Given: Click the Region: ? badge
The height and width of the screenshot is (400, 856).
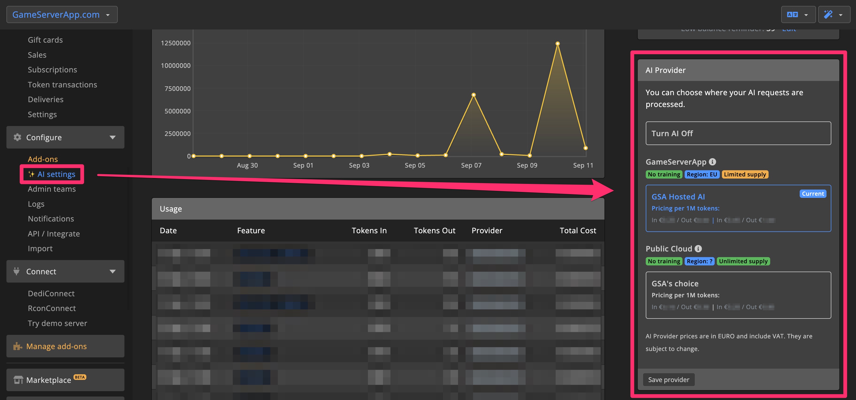Looking at the screenshot, I should [x=699, y=261].
